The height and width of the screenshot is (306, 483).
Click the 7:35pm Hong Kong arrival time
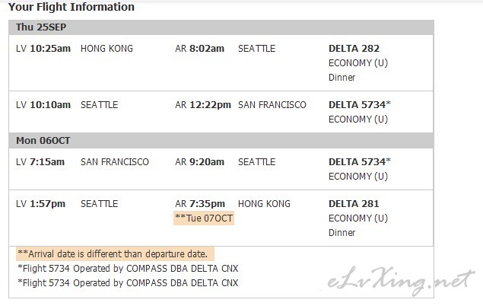click(x=207, y=204)
